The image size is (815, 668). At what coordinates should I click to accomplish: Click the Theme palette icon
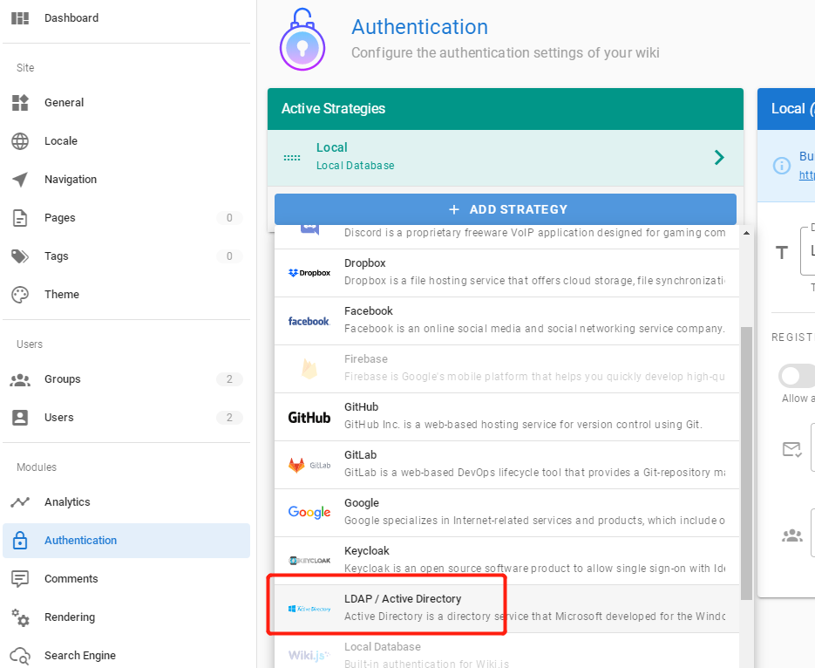20,295
